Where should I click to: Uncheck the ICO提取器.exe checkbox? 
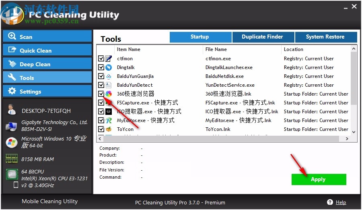coord(101,112)
